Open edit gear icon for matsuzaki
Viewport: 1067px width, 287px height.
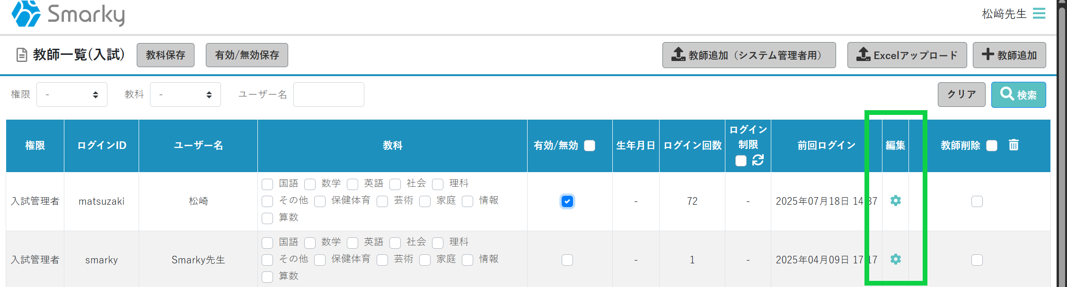895,201
